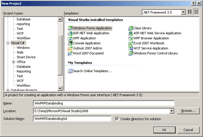Open the .NET Framework version dropdown
203x137 pixels.
point(183,12)
